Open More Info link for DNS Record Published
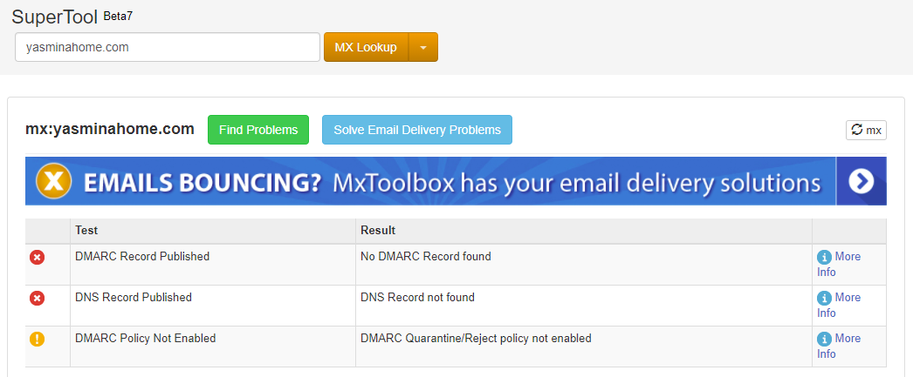Image resolution: width=913 pixels, height=377 pixels. [847, 298]
